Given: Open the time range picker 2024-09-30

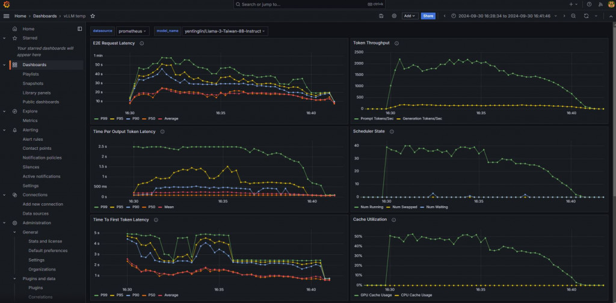Looking at the screenshot, I should tap(504, 16).
